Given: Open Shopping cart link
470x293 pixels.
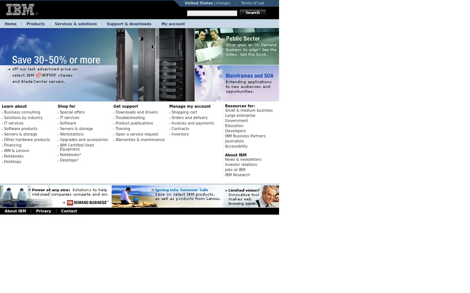Looking at the screenshot, I should [184, 112].
